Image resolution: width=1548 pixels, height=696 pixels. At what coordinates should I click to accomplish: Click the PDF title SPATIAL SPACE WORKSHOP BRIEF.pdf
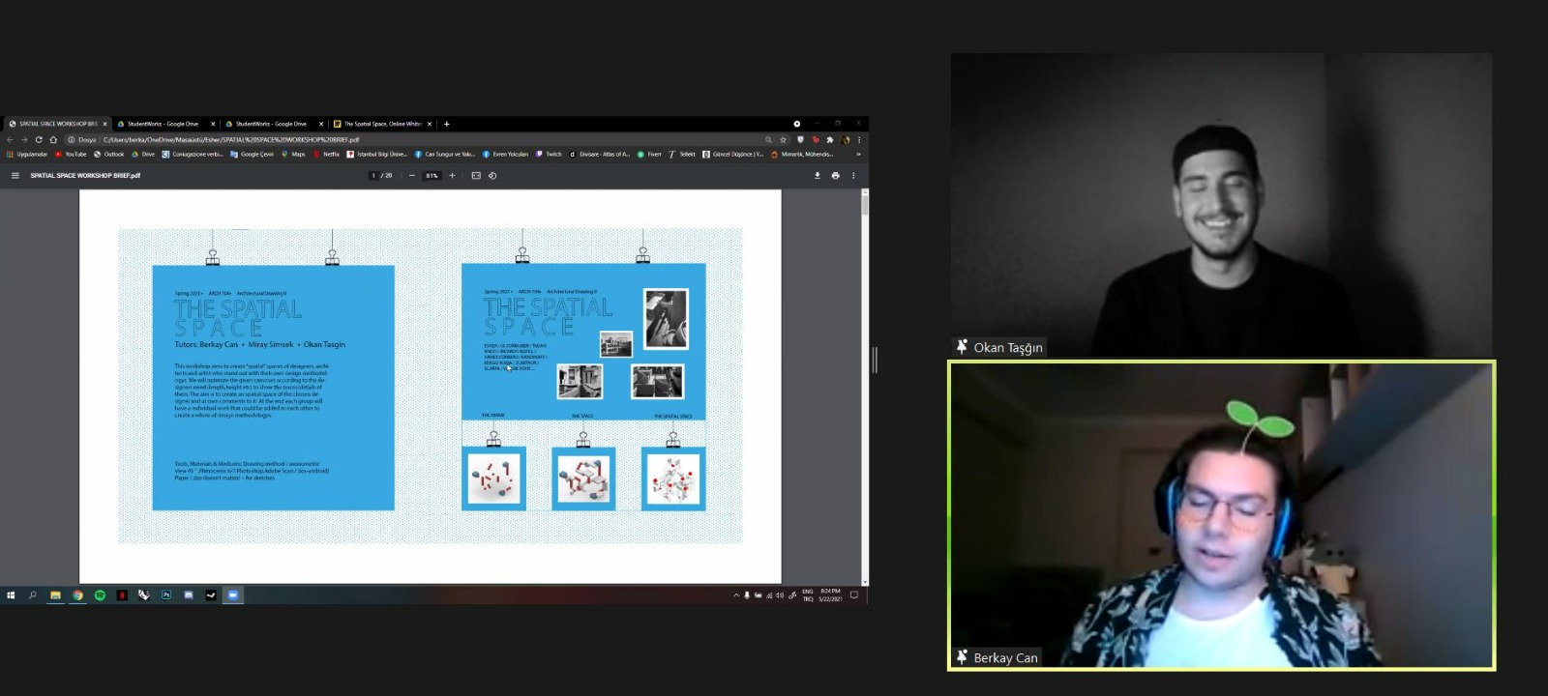[x=85, y=176]
